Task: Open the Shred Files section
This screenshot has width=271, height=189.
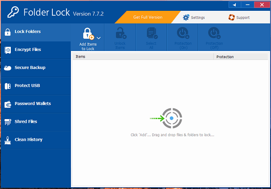Action: [x=36, y=122]
